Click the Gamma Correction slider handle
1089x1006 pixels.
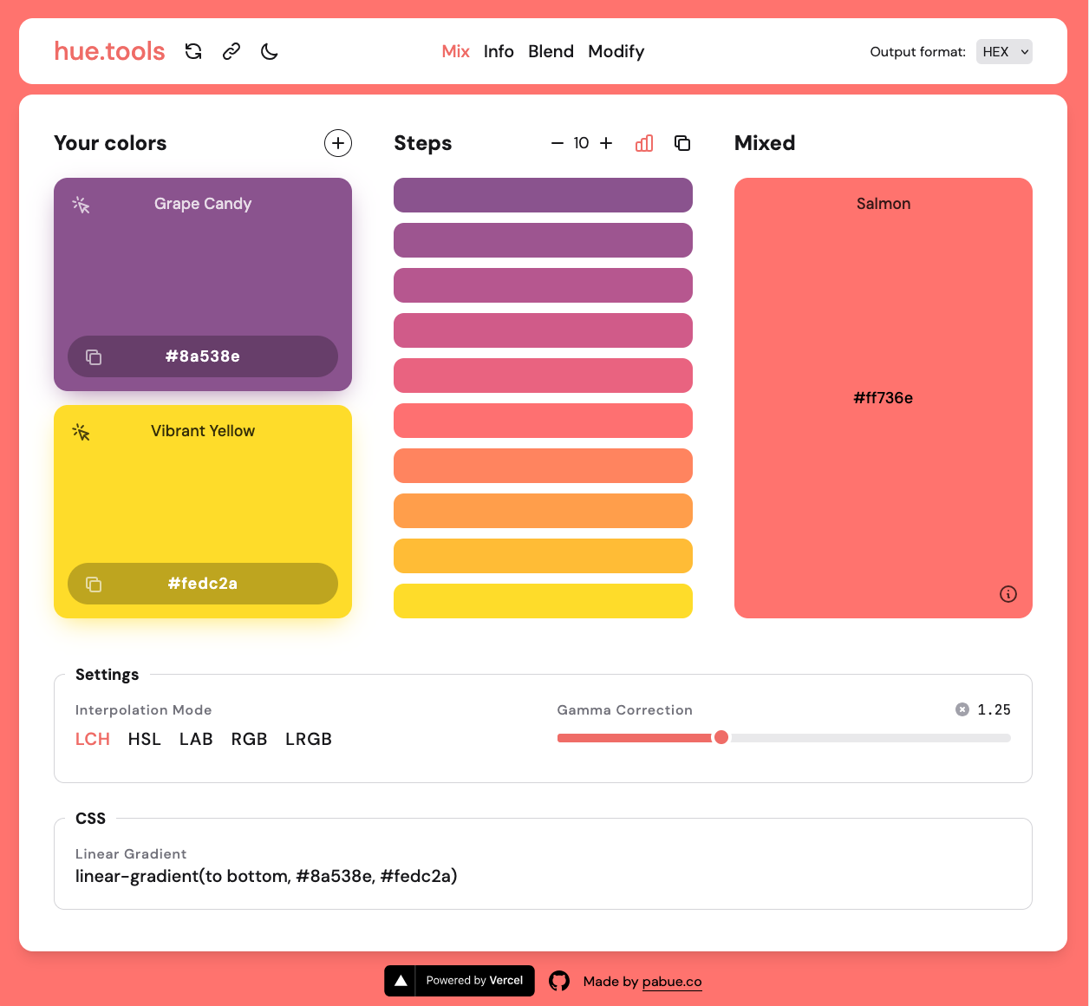(721, 737)
